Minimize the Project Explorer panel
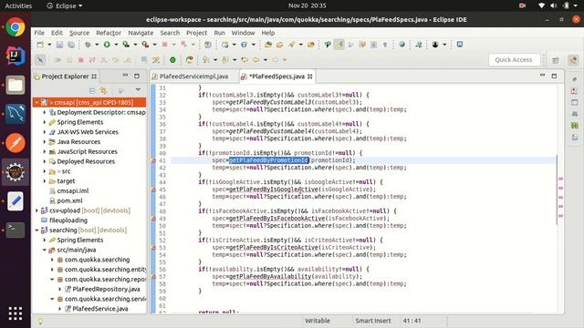The width and height of the screenshot is (584, 328). coord(125,76)
